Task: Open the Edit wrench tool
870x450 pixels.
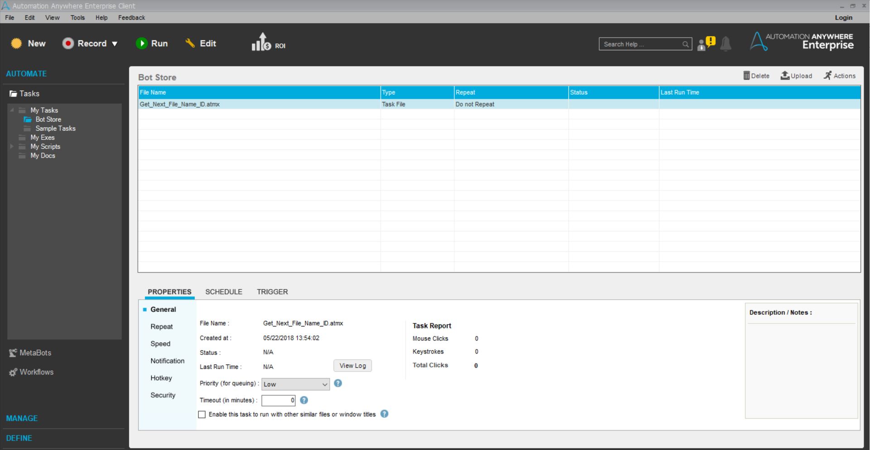Action: pos(190,43)
